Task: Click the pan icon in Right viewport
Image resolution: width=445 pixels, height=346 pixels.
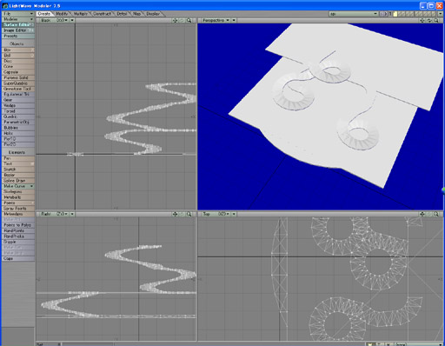Action: 175,214
